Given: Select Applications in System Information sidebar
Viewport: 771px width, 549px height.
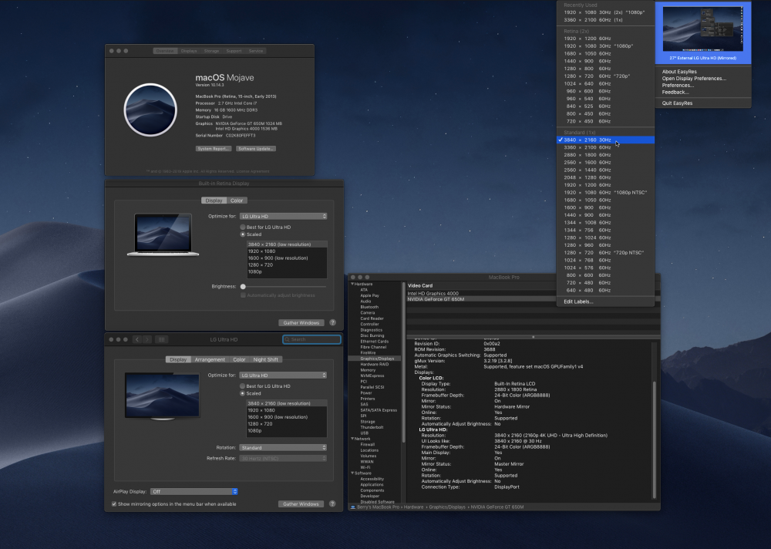Looking at the screenshot, I should click(372, 484).
